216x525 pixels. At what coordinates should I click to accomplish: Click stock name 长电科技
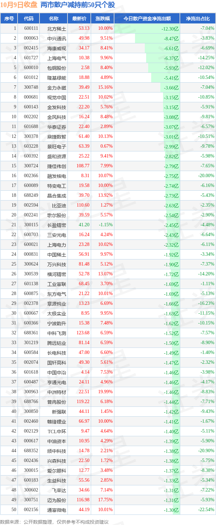pyautogui.click(x=57, y=353)
